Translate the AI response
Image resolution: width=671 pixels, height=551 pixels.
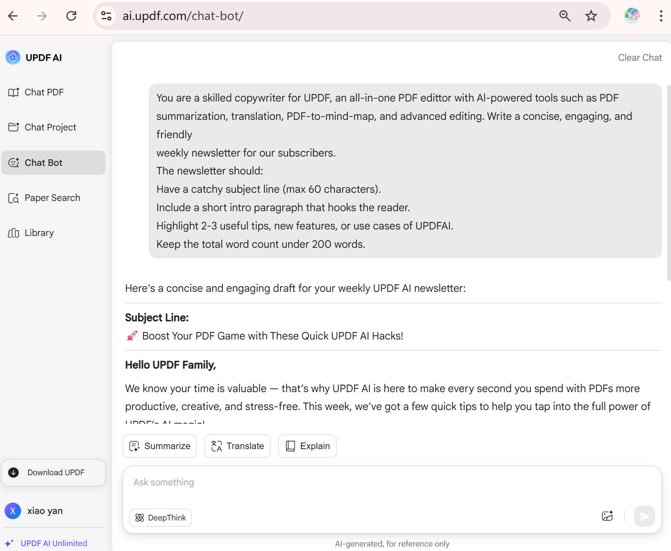(x=237, y=446)
